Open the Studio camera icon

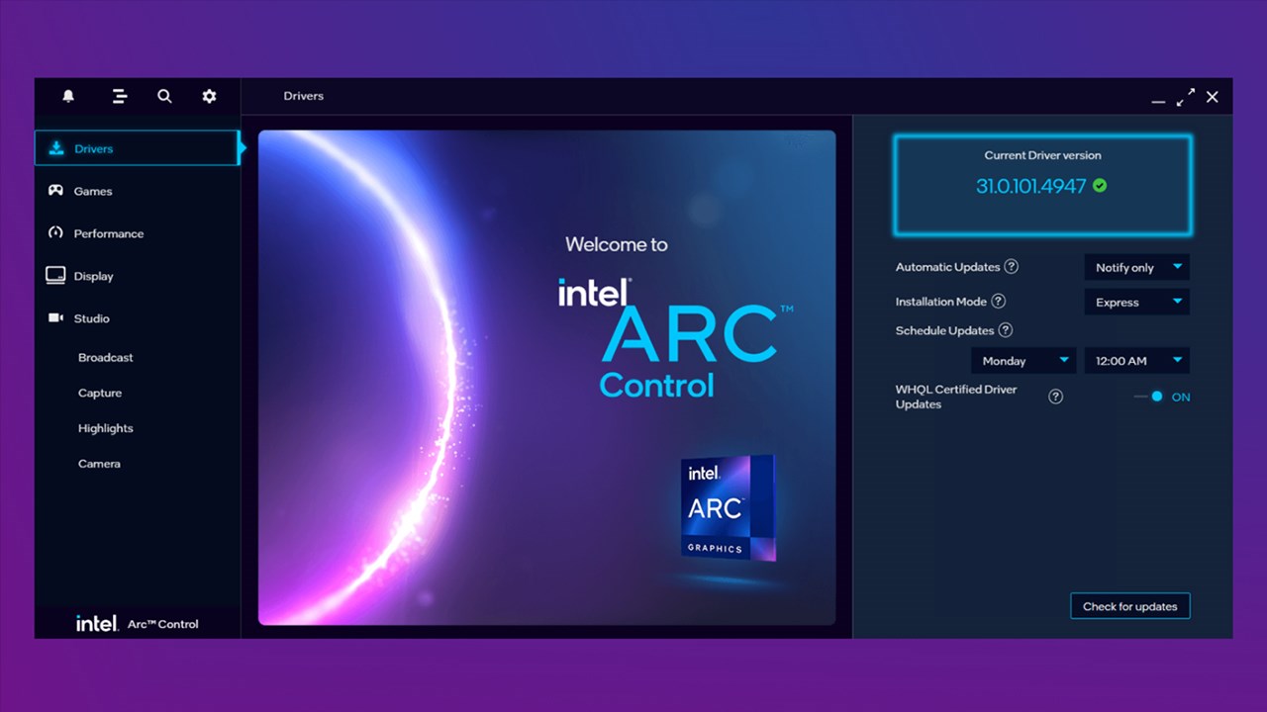pyautogui.click(x=56, y=317)
